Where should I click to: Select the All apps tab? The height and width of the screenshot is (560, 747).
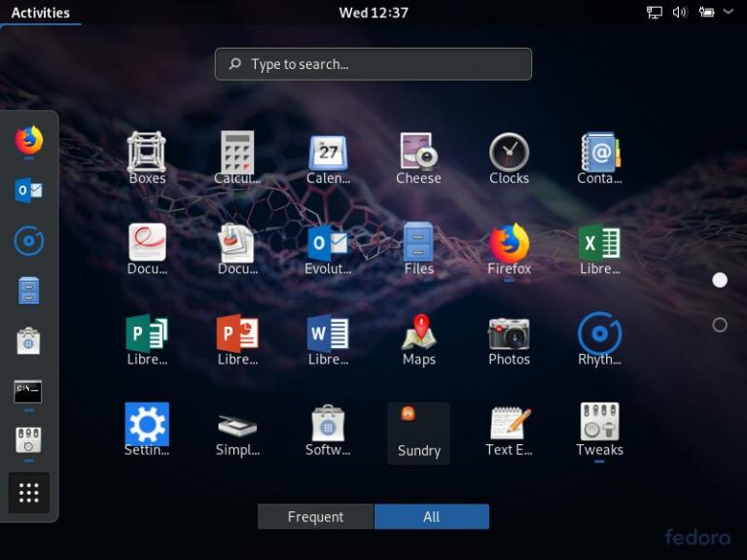point(431,517)
